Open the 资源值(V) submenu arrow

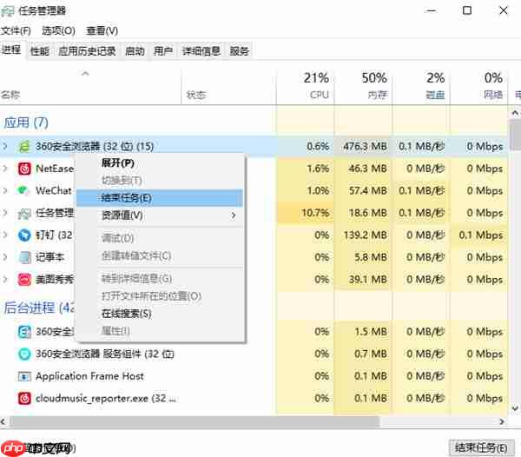(234, 215)
